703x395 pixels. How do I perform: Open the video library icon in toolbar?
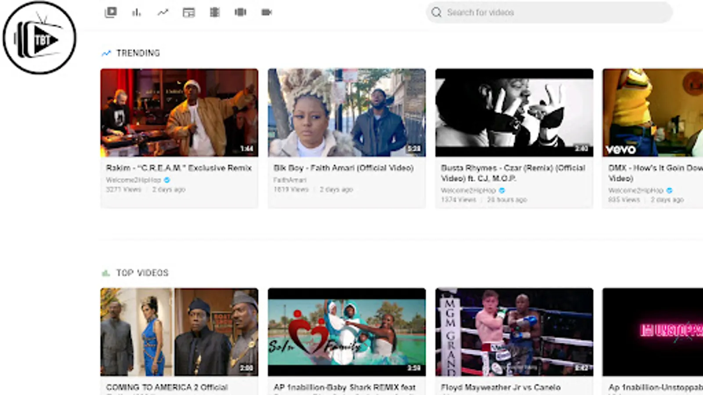tap(111, 12)
